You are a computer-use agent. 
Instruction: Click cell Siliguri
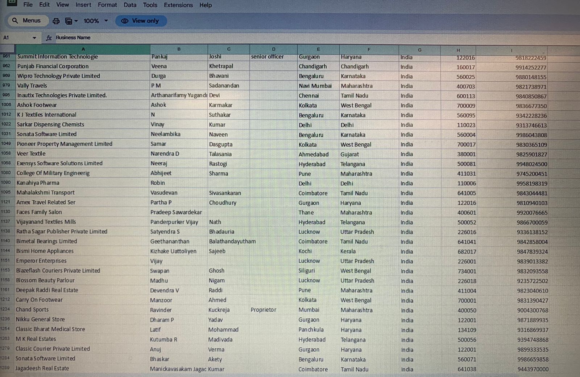[307, 271]
